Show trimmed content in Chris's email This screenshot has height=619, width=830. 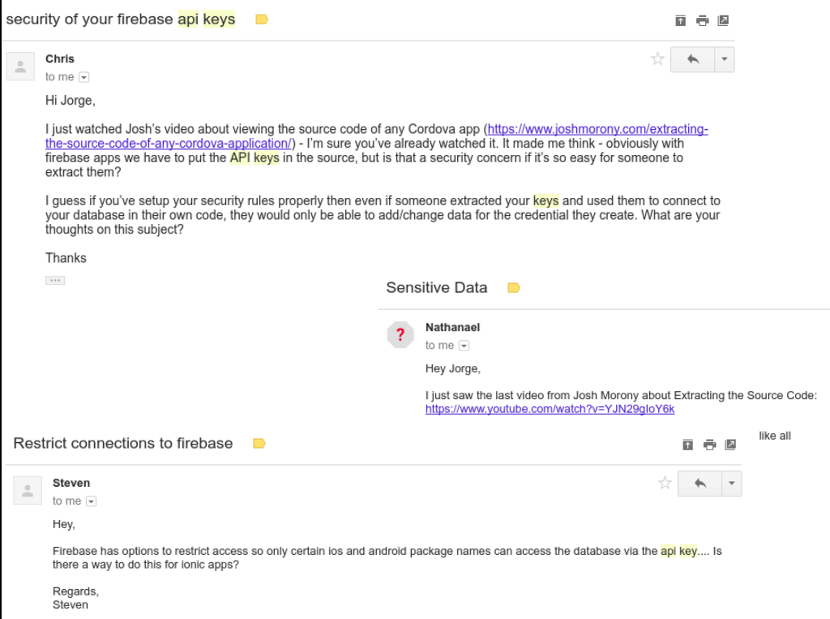(x=55, y=280)
